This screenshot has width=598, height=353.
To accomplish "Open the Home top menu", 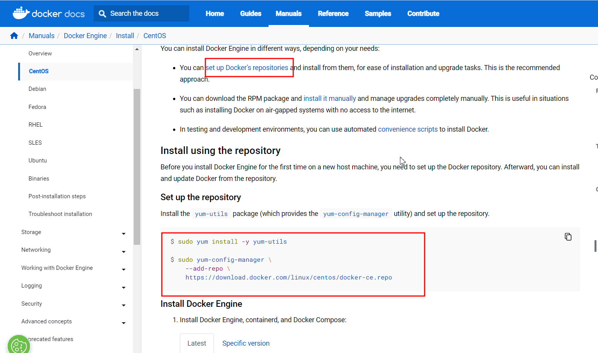I will (215, 13).
